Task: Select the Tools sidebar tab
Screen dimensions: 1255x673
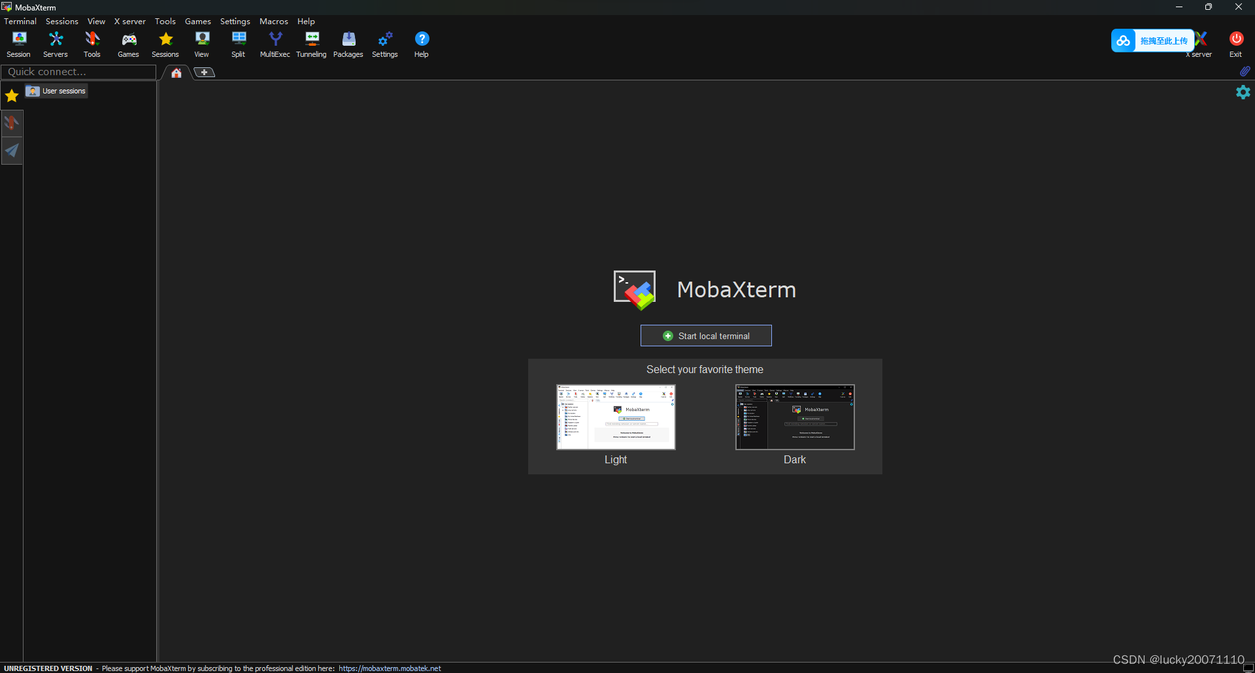Action: coord(12,123)
